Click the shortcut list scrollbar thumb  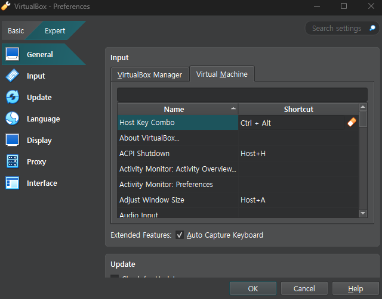pos(363,119)
